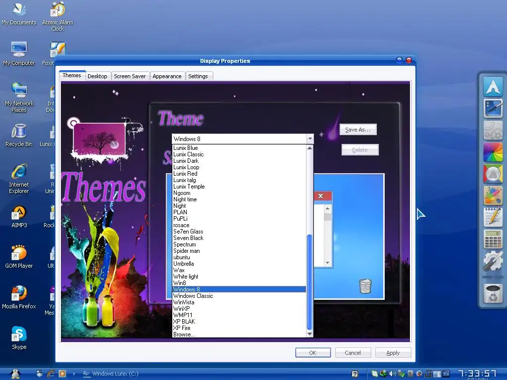The width and height of the screenshot is (507, 380).
Task: Select the ubuntu theme
Action: [239, 257]
